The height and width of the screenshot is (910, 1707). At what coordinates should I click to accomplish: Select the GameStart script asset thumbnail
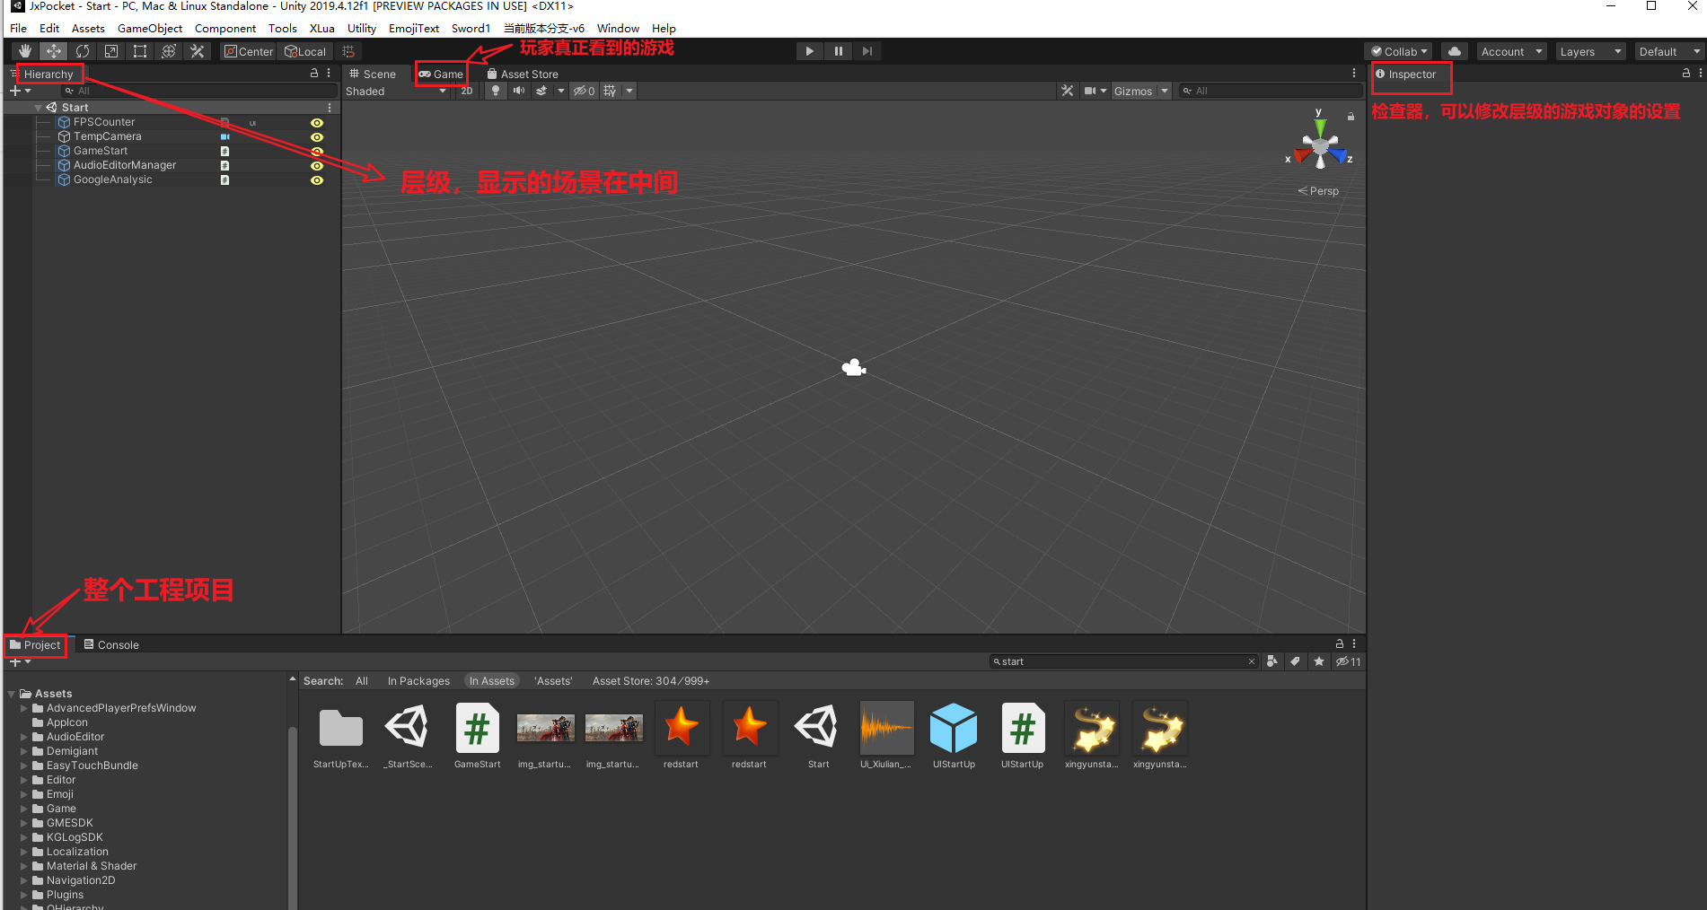point(477,729)
